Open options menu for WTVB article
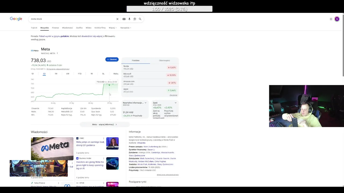 tap(103, 183)
